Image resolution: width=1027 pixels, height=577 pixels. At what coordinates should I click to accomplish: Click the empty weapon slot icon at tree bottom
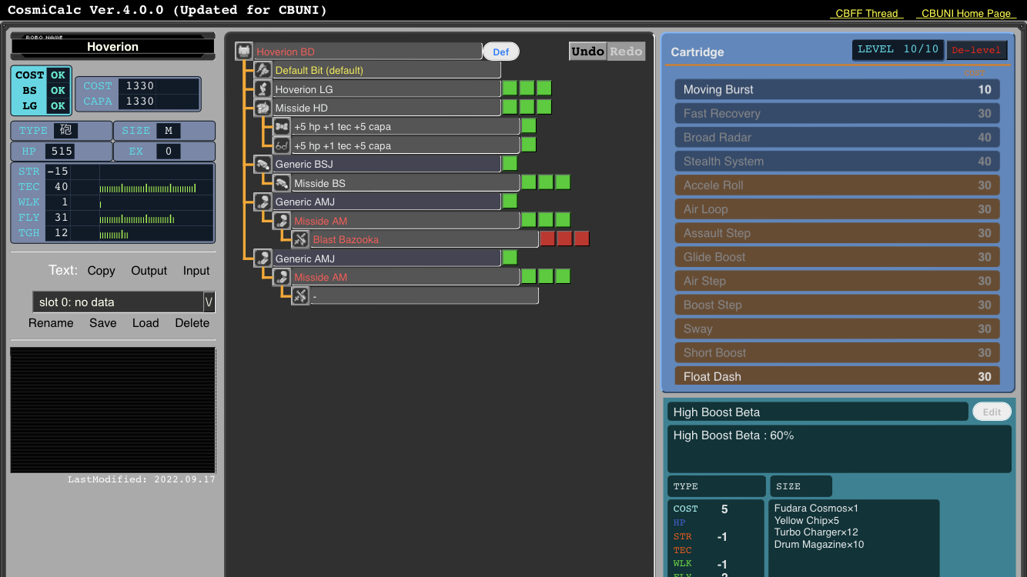pyautogui.click(x=300, y=295)
